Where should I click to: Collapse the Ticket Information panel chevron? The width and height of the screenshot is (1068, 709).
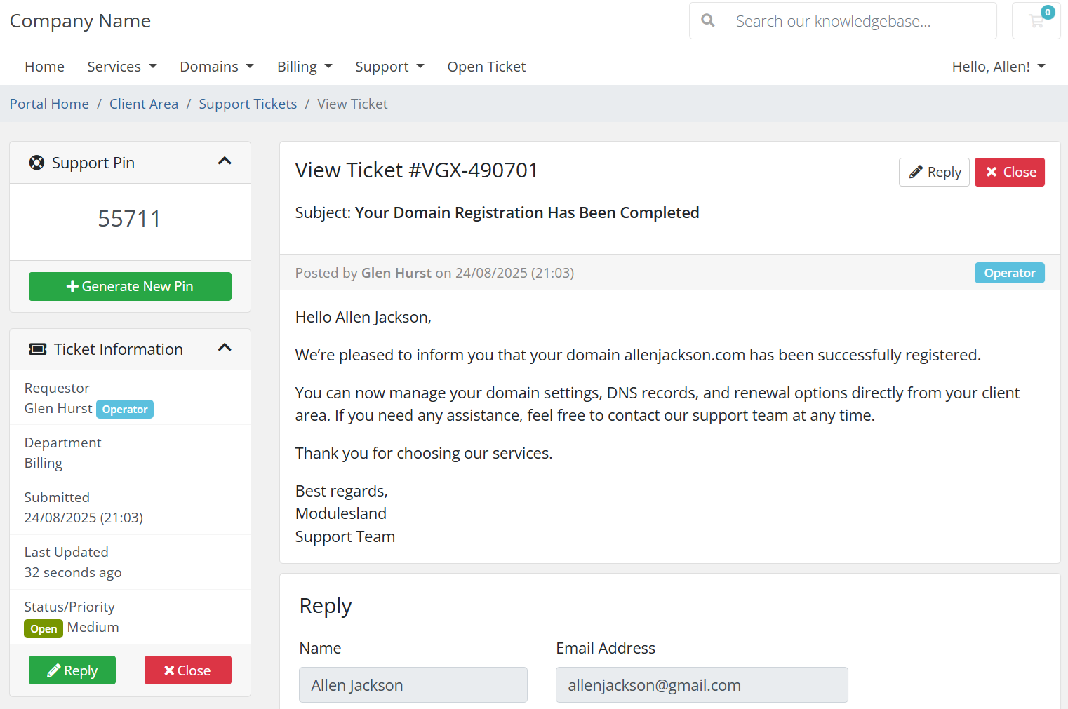click(x=225, y=348)
